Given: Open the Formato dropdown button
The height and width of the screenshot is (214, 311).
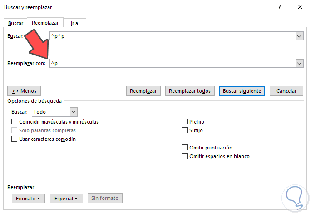Looking at the screenshot, I should tap(28, 199).
